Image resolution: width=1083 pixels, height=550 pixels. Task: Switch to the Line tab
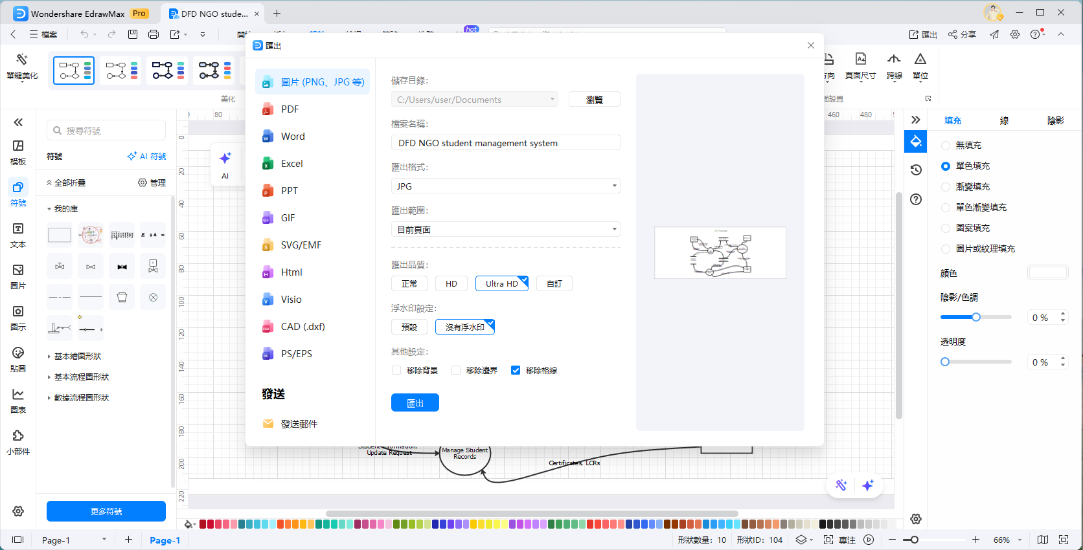[x=1004, y=120]
